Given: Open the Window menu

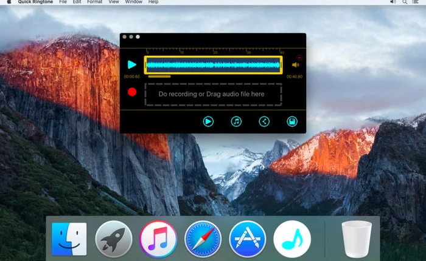Looking at the screenshot, I should click(133, 2).
